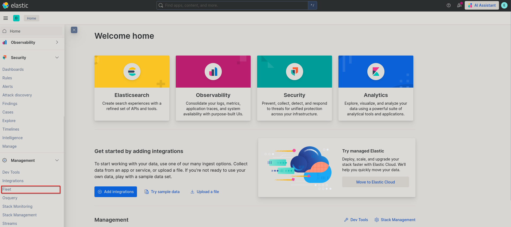Click the AI Assistant button

tap(482, 5)
